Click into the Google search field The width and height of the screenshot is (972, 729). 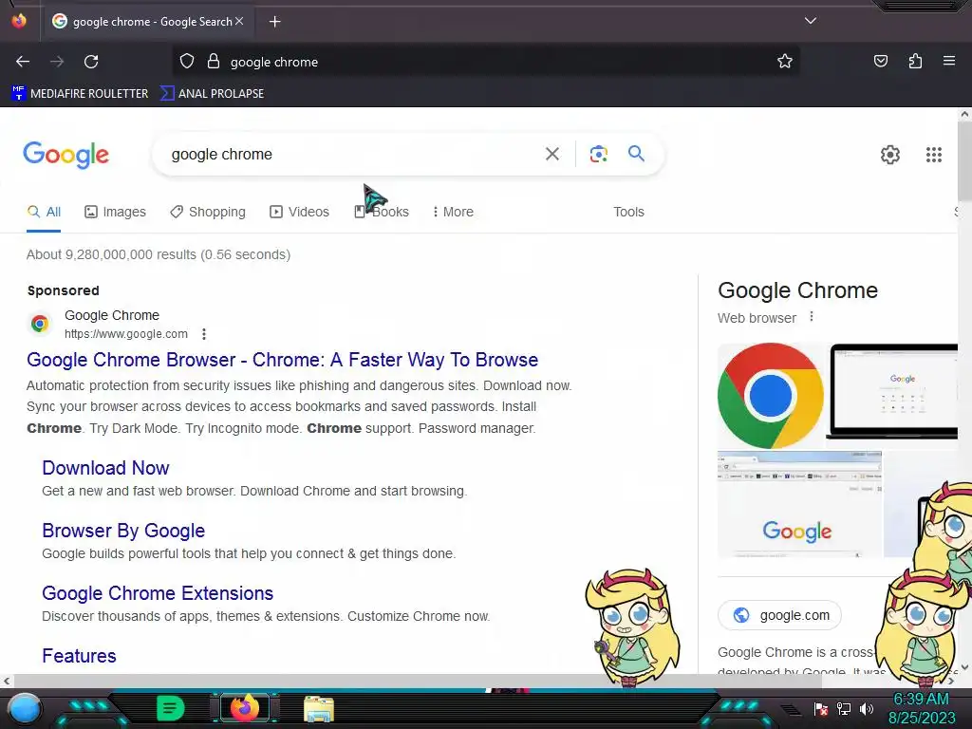coord(347,155)
